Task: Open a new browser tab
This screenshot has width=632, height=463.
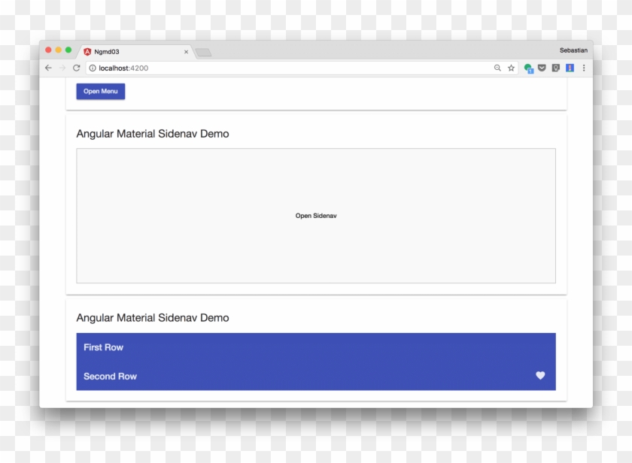Action: [202, 52]
